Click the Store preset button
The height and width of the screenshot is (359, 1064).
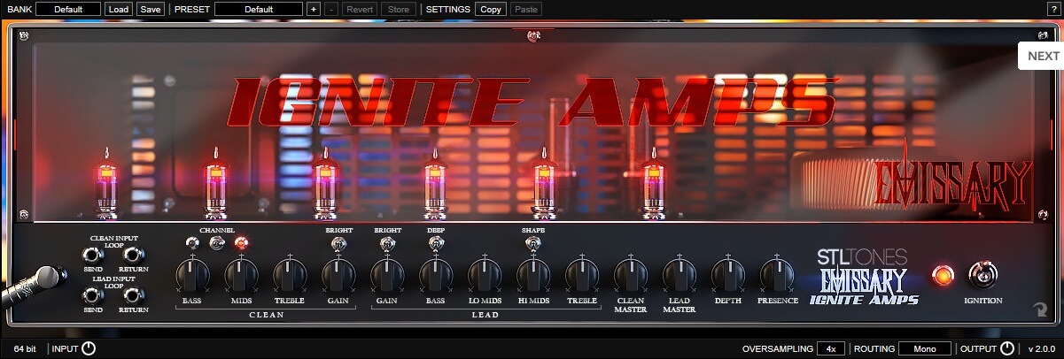pyautogui.click(x=400, y=9)
